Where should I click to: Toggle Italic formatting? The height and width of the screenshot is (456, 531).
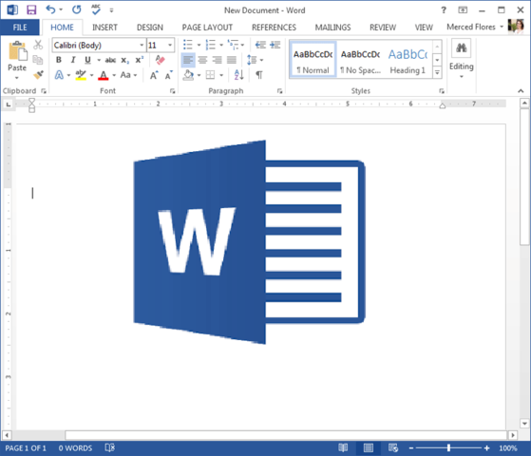tap(73, 60)
